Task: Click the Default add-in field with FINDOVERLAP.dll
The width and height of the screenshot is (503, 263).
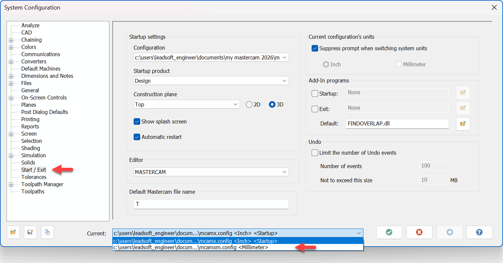Action: [x=397, y=124]
